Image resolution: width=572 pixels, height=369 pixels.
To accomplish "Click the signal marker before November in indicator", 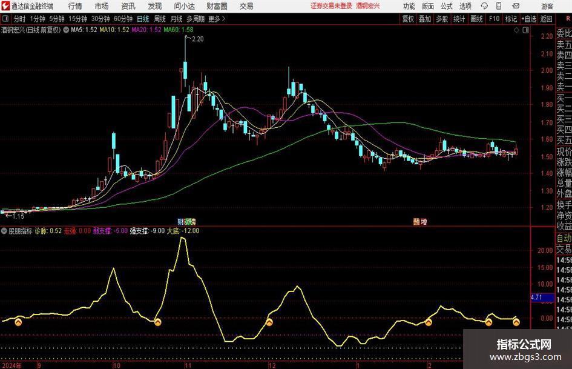I will pyautogui.click(x=157, y=322).
